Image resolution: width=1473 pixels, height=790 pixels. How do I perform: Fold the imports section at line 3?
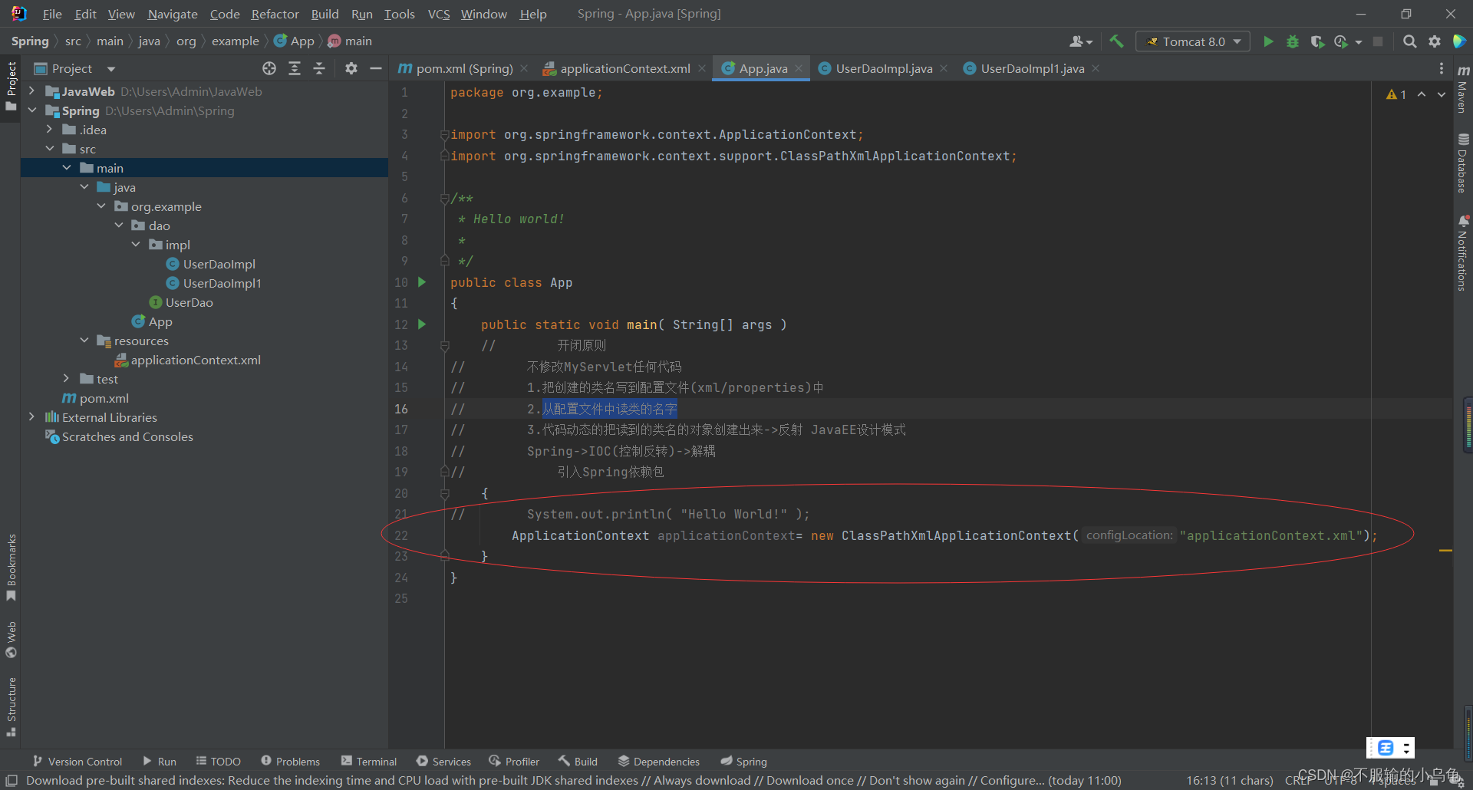pyautogui.click(x=444, y=135)
